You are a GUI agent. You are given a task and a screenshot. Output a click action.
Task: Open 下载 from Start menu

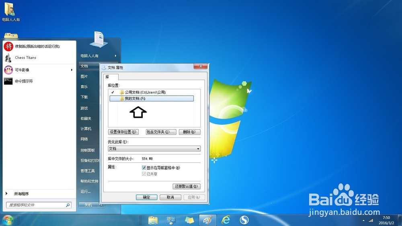pos(84,97)
